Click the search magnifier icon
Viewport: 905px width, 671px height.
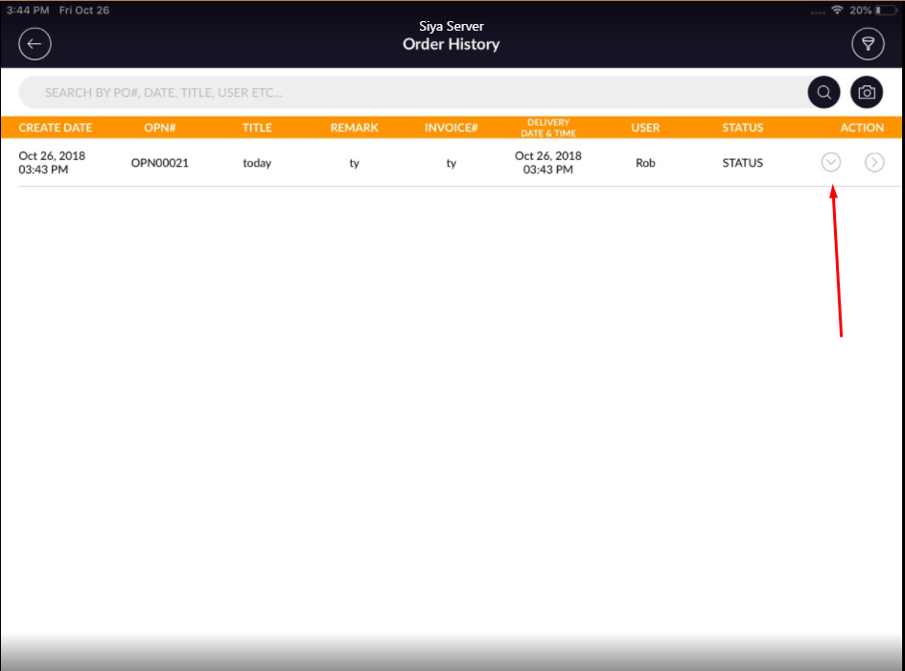824,92
